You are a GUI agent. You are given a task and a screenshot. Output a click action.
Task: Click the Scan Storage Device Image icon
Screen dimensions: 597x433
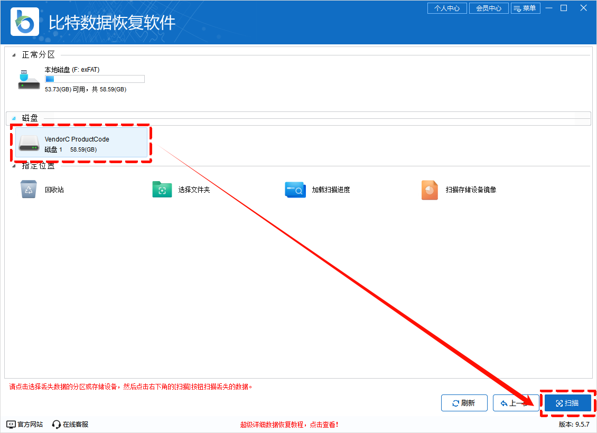tap(430, 190)
